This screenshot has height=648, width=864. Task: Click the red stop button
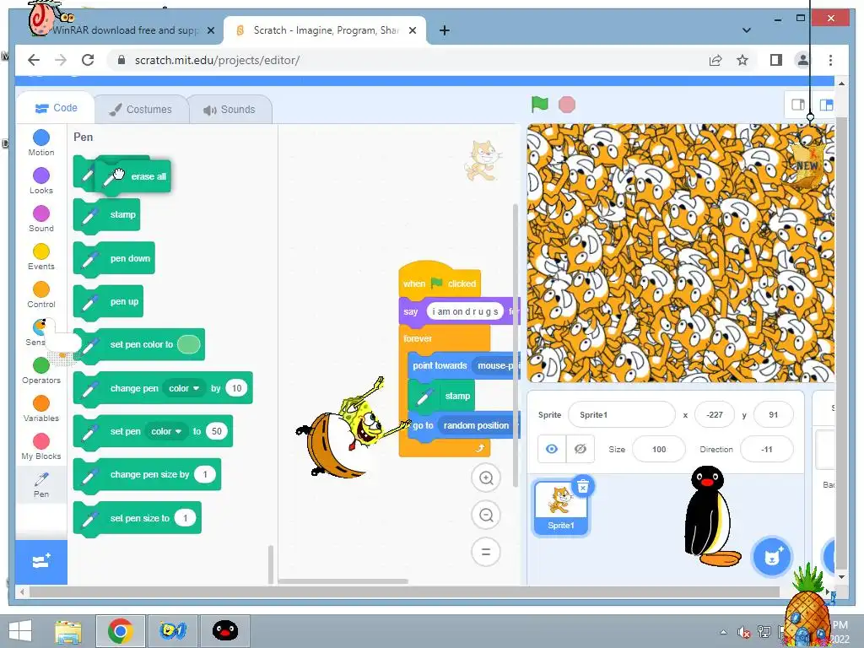tap(566, 104)
